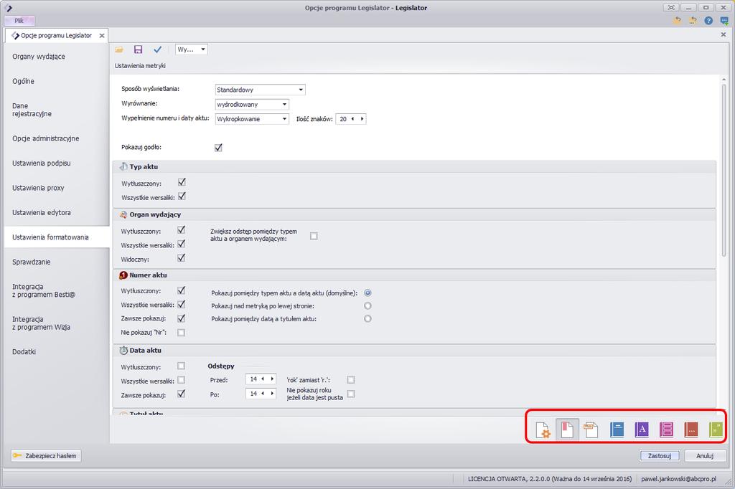Switch to Ustawienia podpisu

pos(42,163)
